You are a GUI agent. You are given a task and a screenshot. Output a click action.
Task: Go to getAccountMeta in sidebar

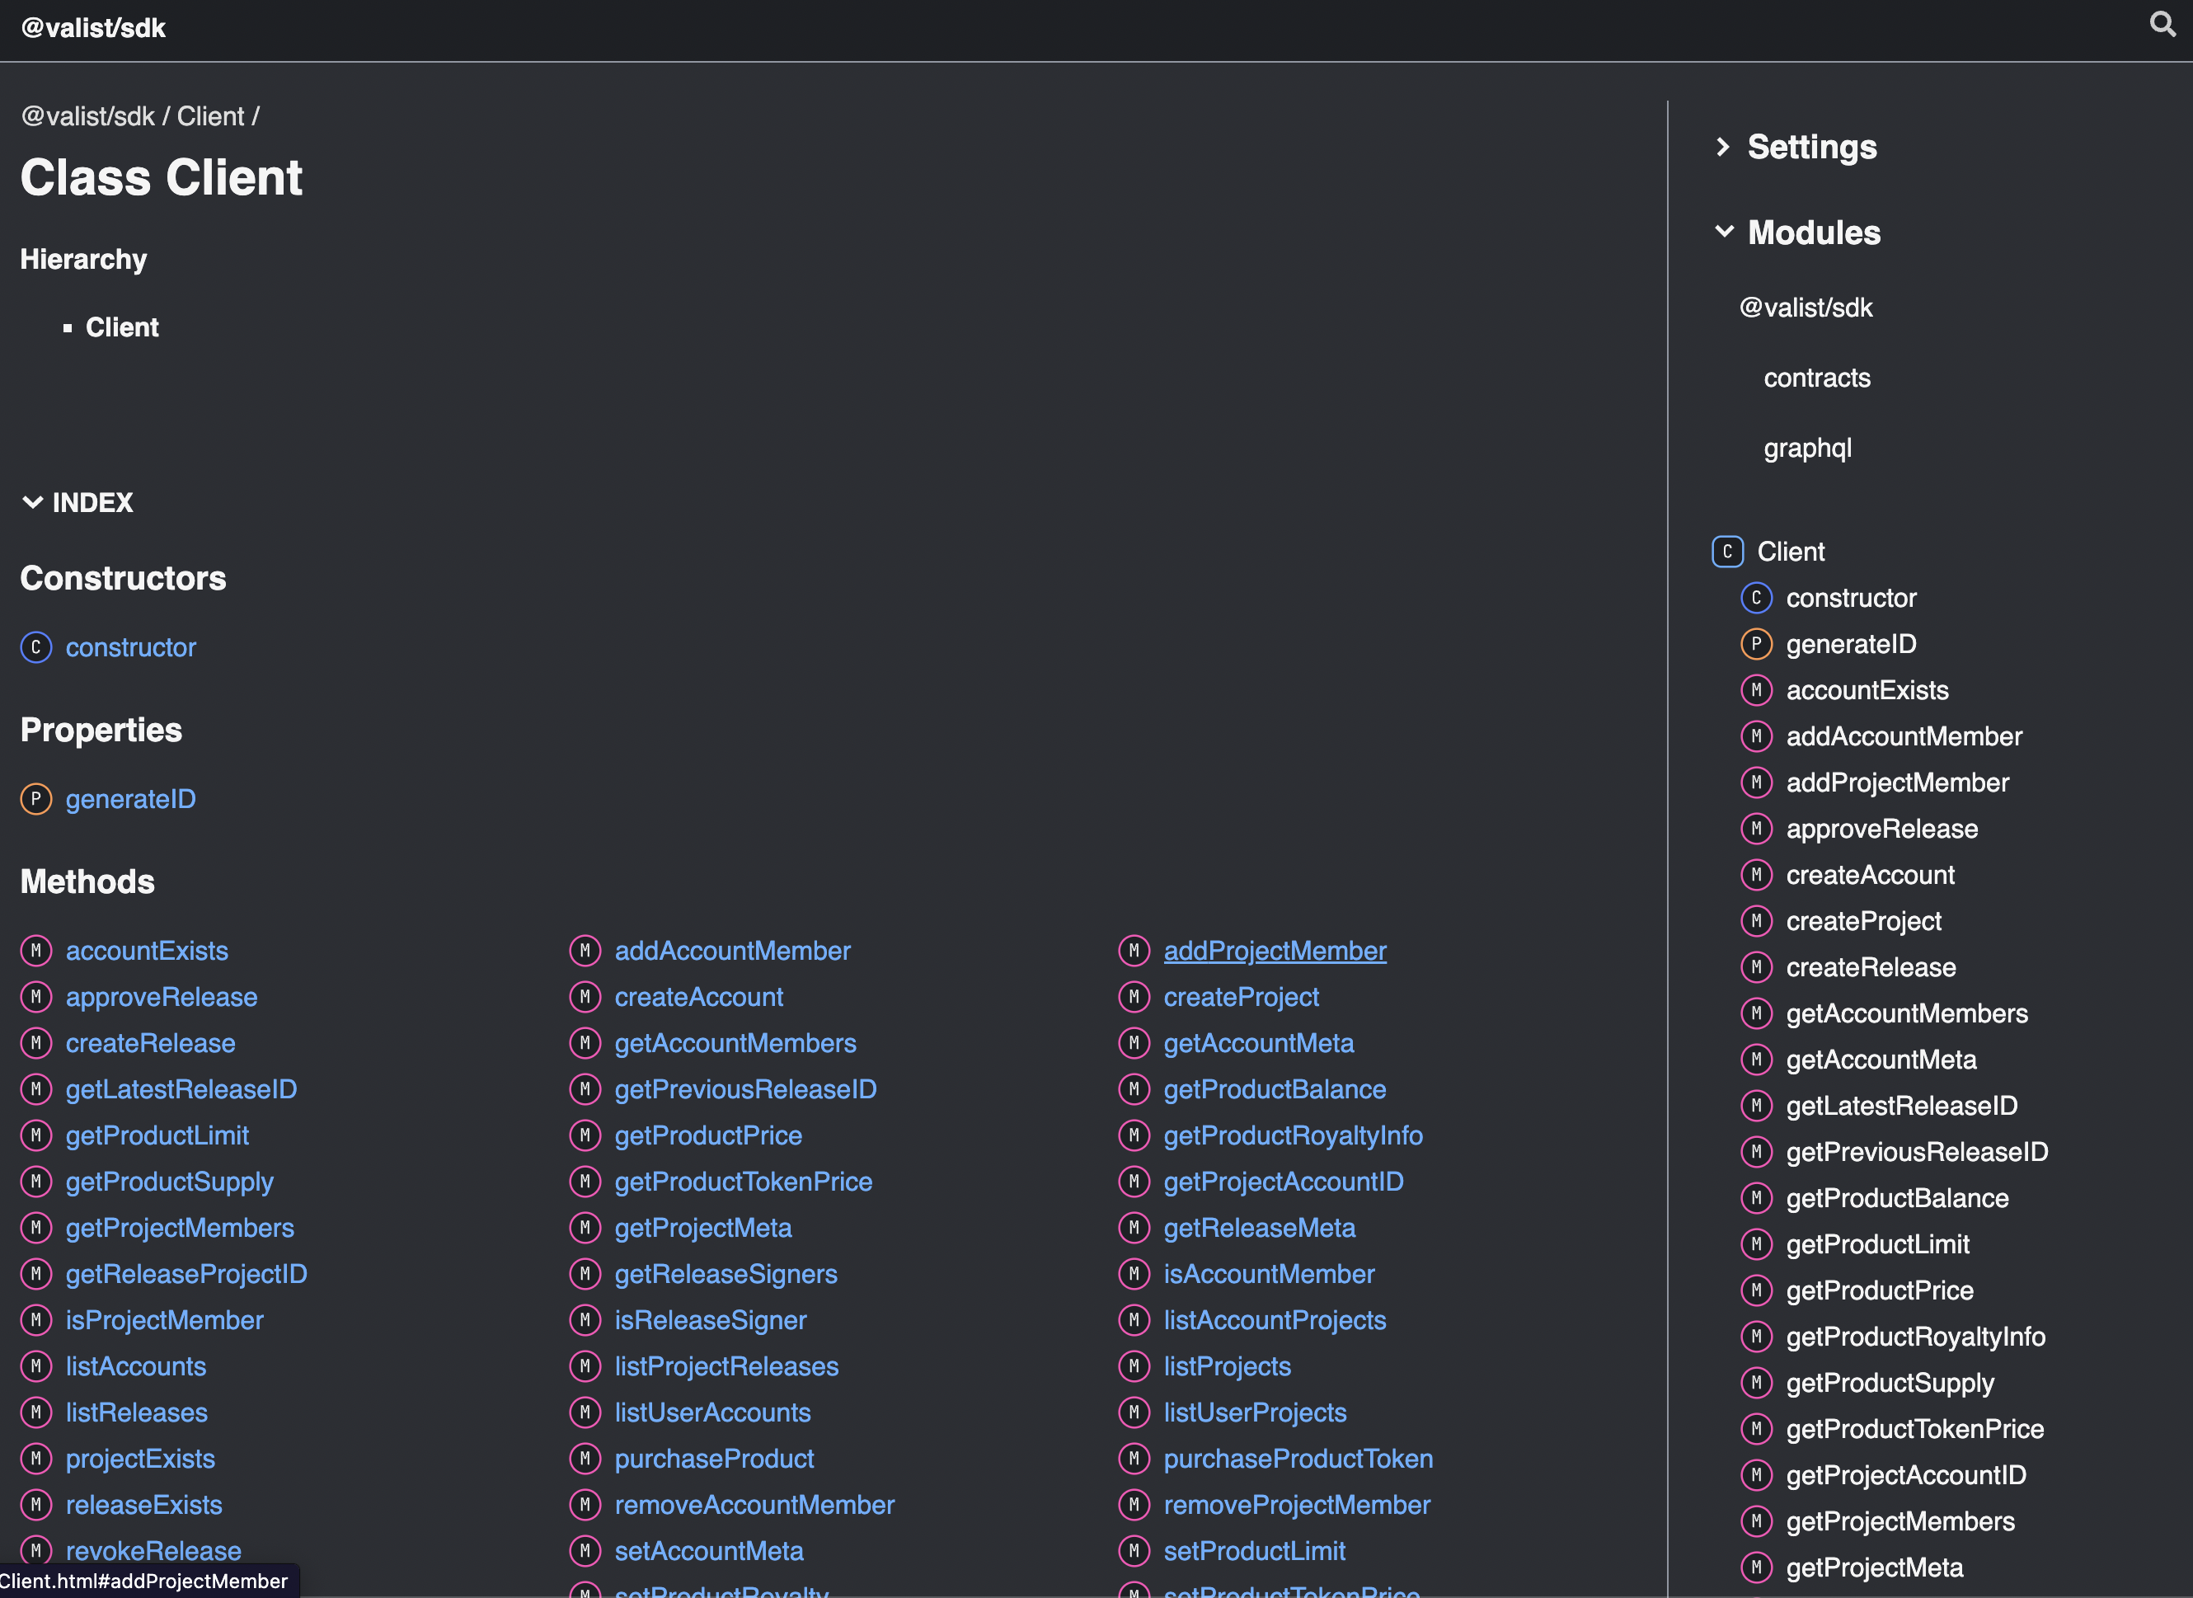[1881, 1060]
